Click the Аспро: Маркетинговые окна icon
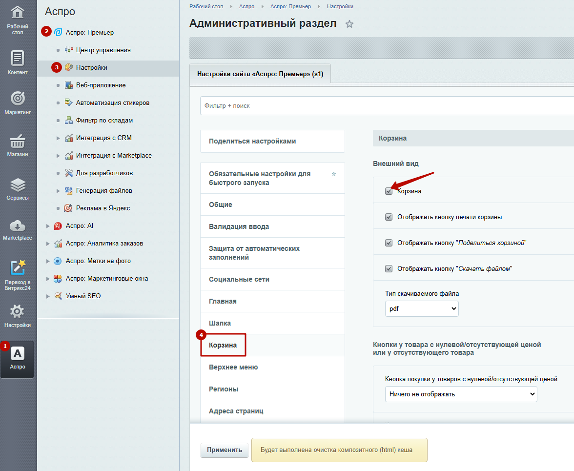The width and height of the screenshot is (574, 471). point(58,279)
